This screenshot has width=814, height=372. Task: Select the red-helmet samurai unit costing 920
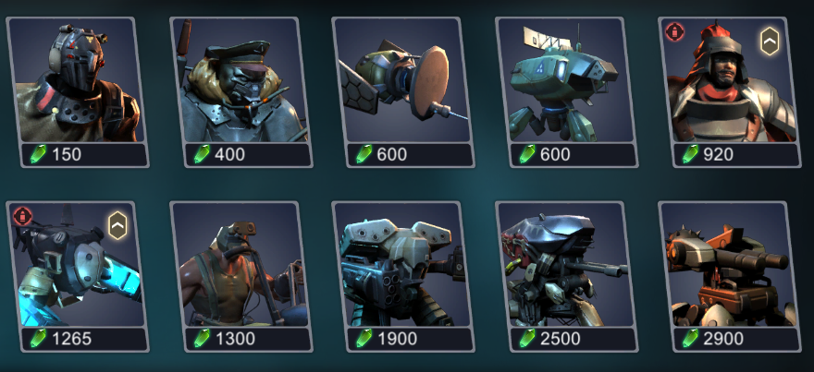tap(730, 91)
